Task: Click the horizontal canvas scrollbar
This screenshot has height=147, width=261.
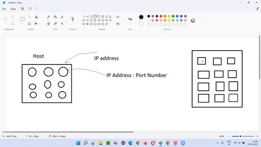Action: pos(68,132)
